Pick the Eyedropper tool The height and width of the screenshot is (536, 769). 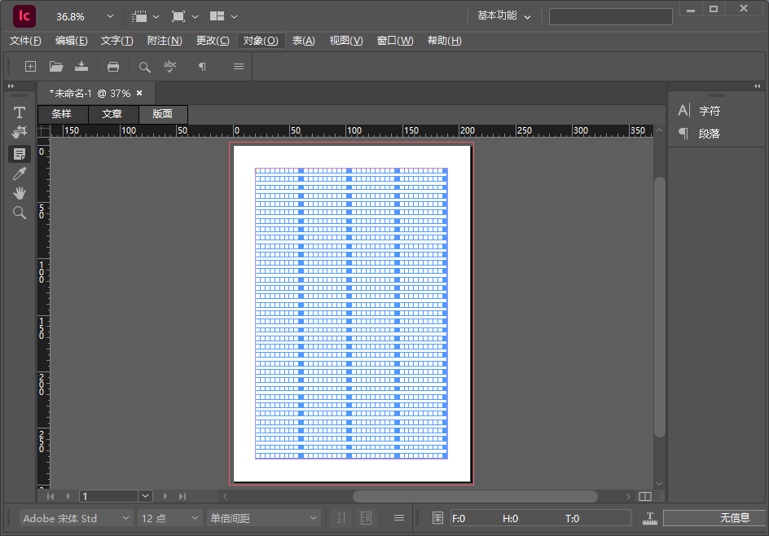(20, 174)
